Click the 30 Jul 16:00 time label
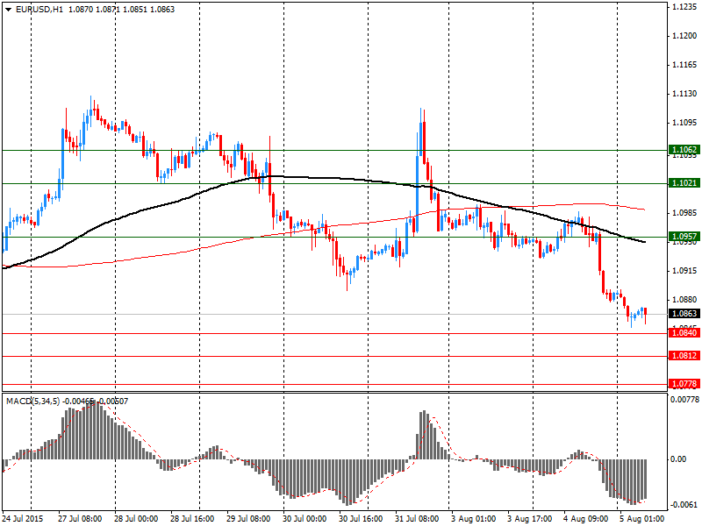 point(361,519)
